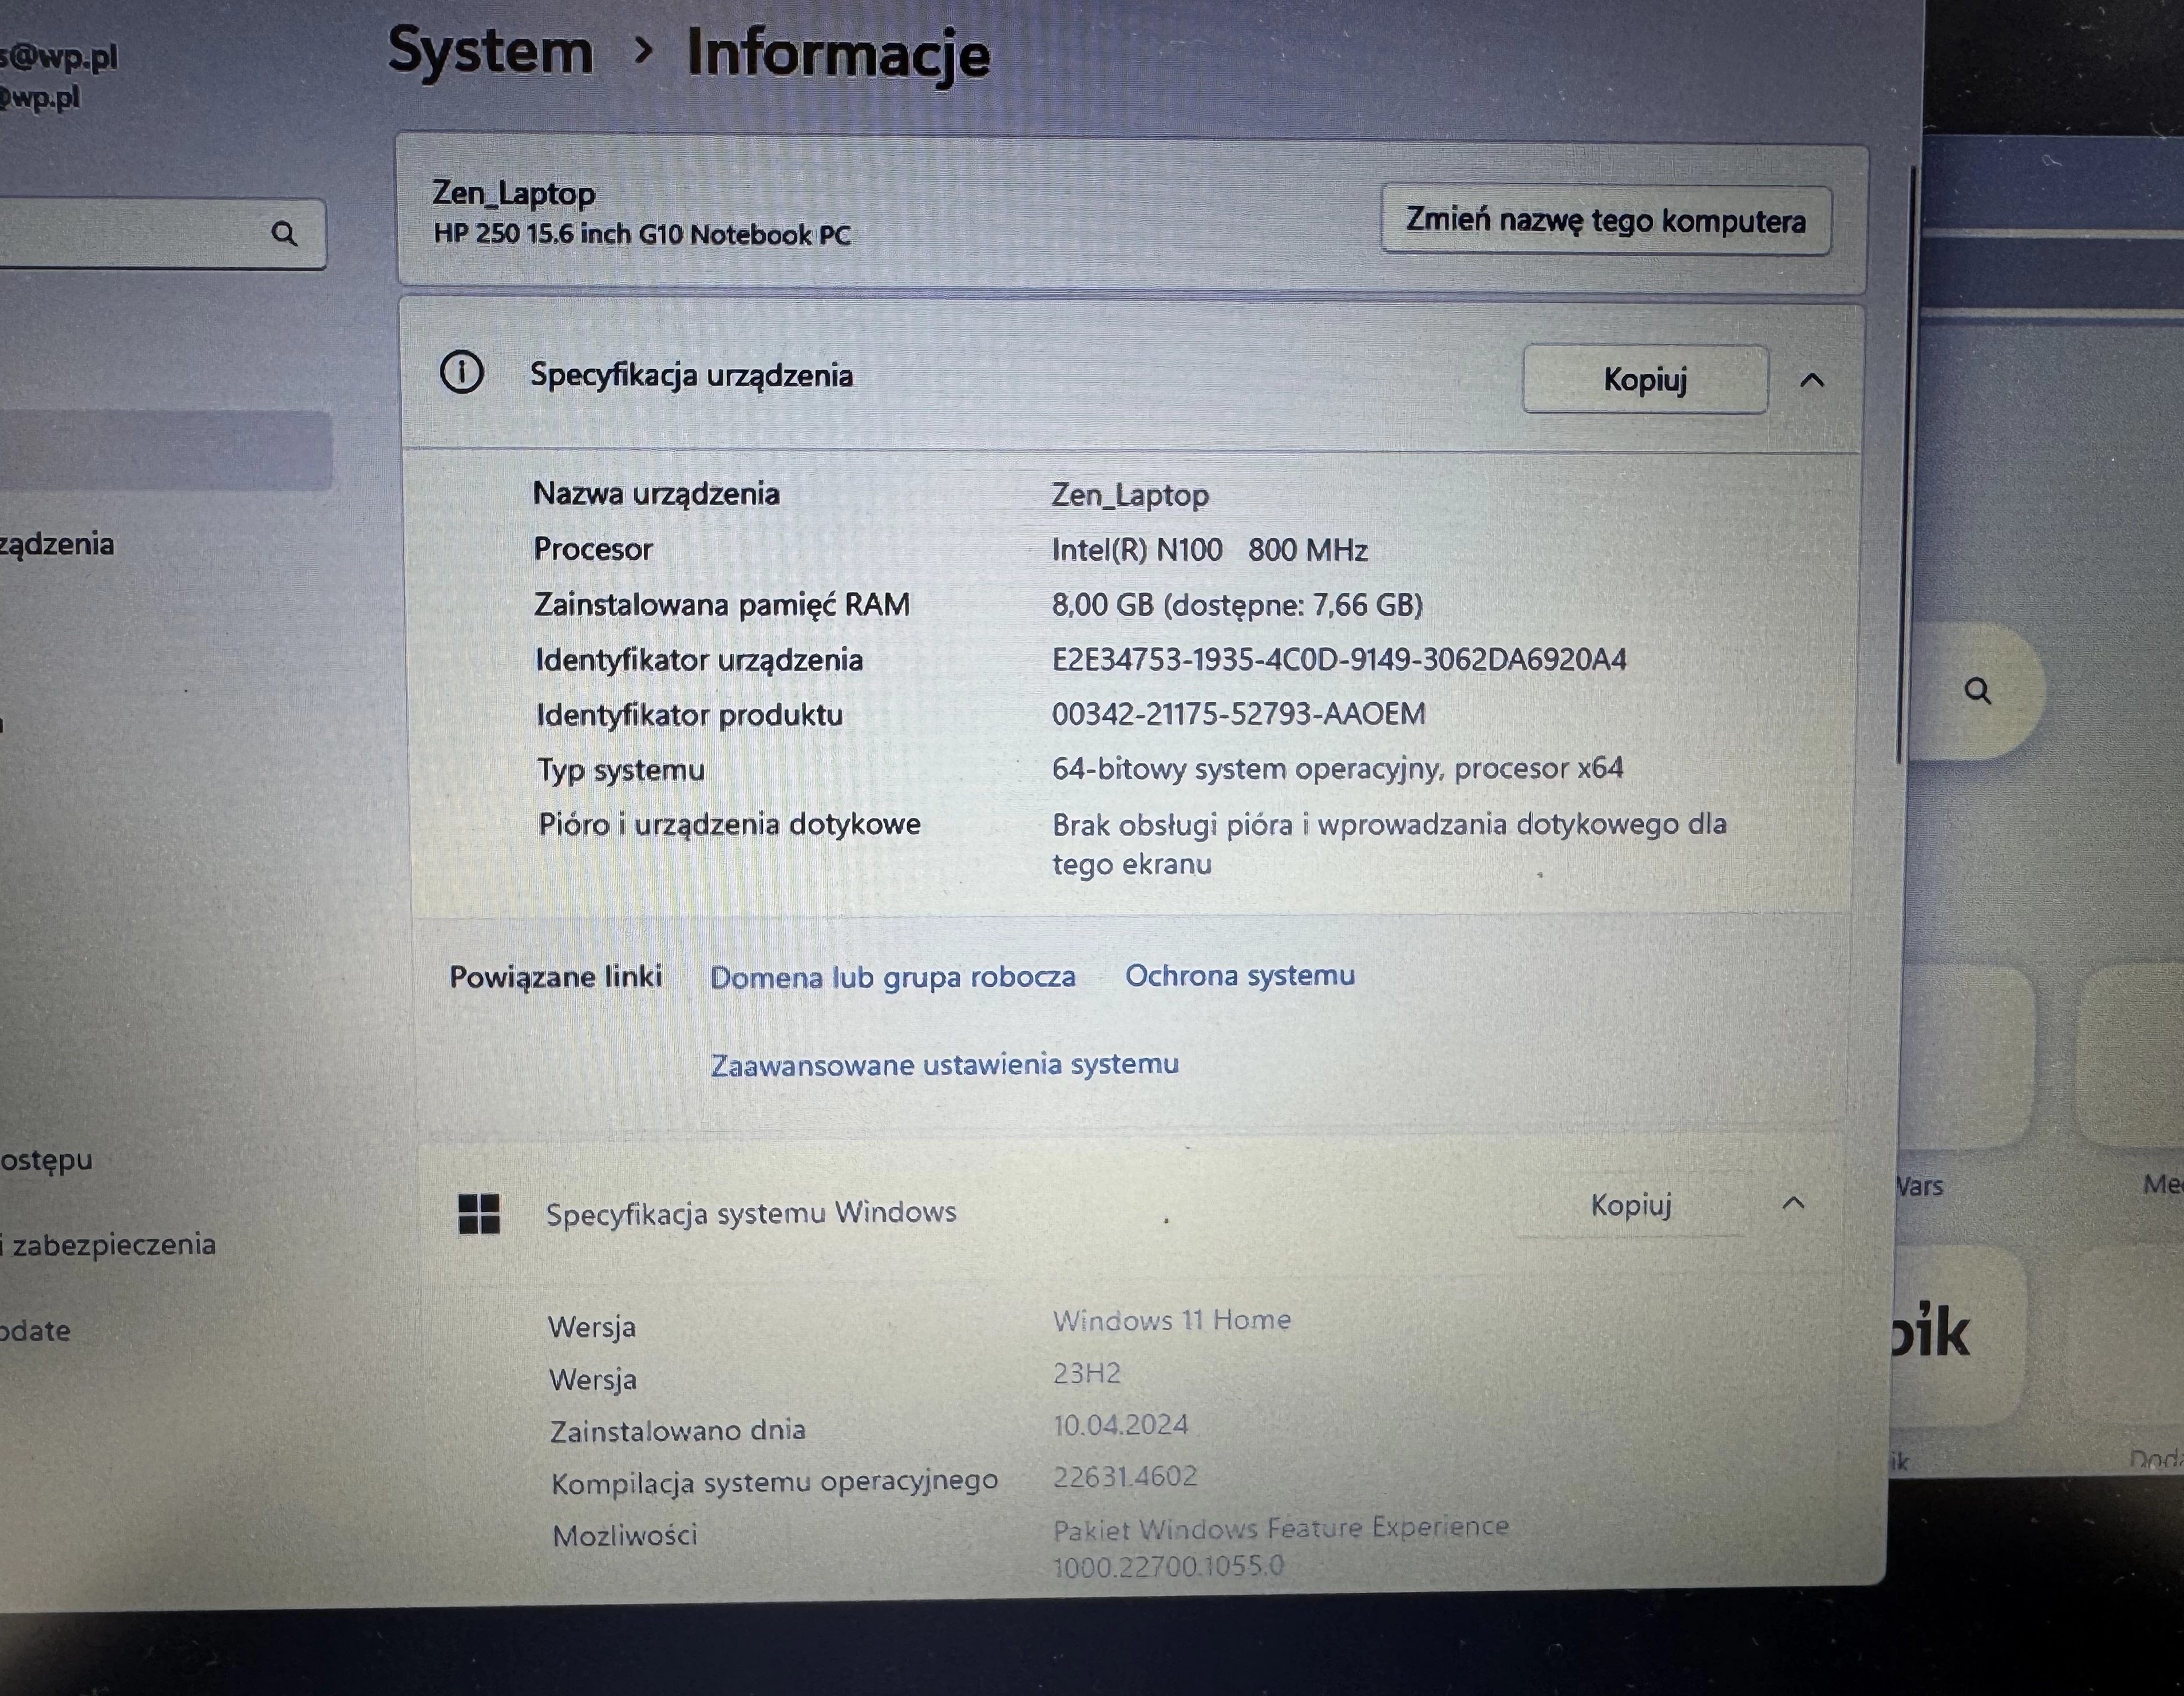Click the Zainstalowano dnia label
Screen dimensions: 2184x1696
click(677, 1431)
